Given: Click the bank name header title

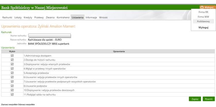Looking at the screenshot, I should tap(35, 8).
